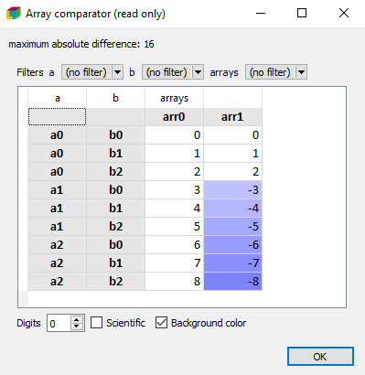Click the a0 label in the b0 row
This screenshot has width=365, height=375.
(58, 134)
